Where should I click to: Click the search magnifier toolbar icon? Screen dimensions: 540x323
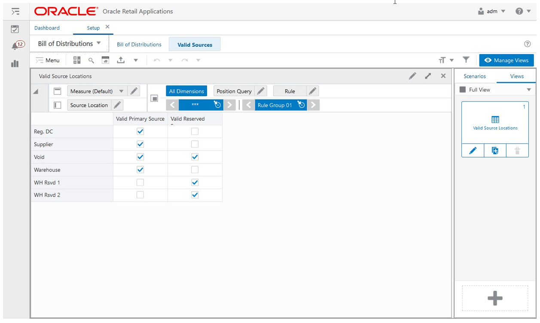91,60
